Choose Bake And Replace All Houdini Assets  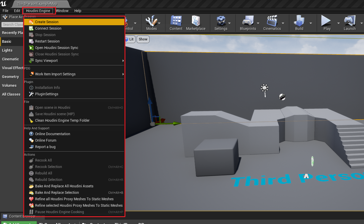[74, 186]
